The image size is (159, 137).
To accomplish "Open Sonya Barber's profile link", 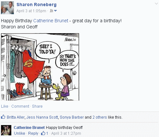I will pos(72,117).
